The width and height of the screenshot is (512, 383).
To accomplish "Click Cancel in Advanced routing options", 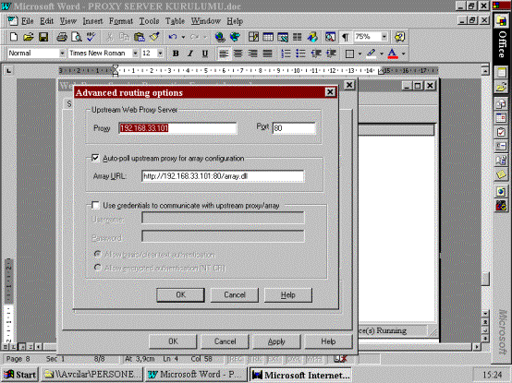I will click(x=235, y=295).
